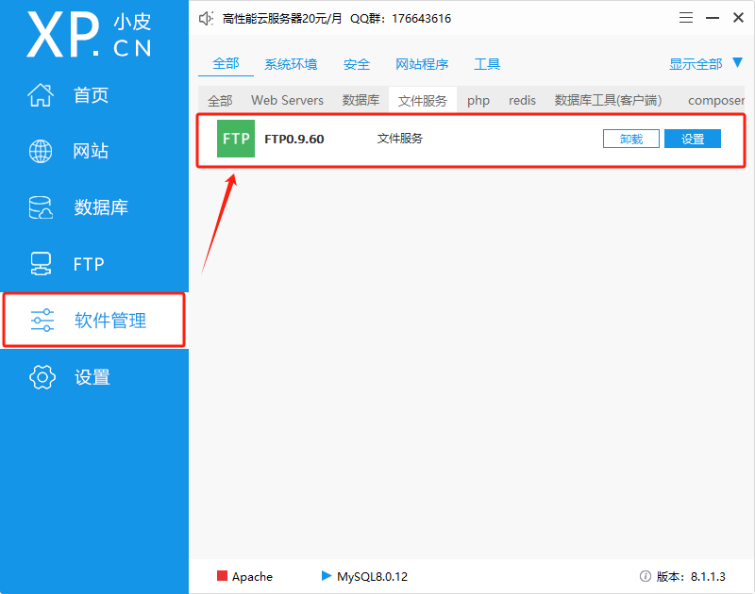Click the version info icon
The height and width of the screenshot is (594, 755).
(646, 576)
